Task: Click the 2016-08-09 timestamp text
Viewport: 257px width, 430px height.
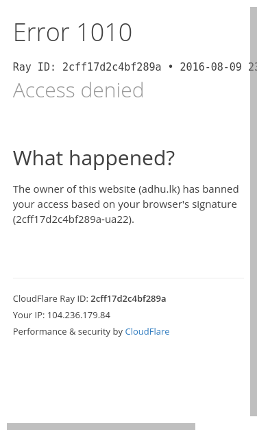Action: click(x=210, y=67)
